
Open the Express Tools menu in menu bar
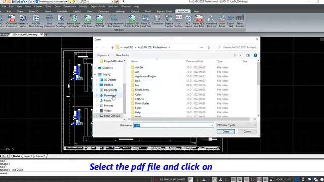click(x=98, y=6)
